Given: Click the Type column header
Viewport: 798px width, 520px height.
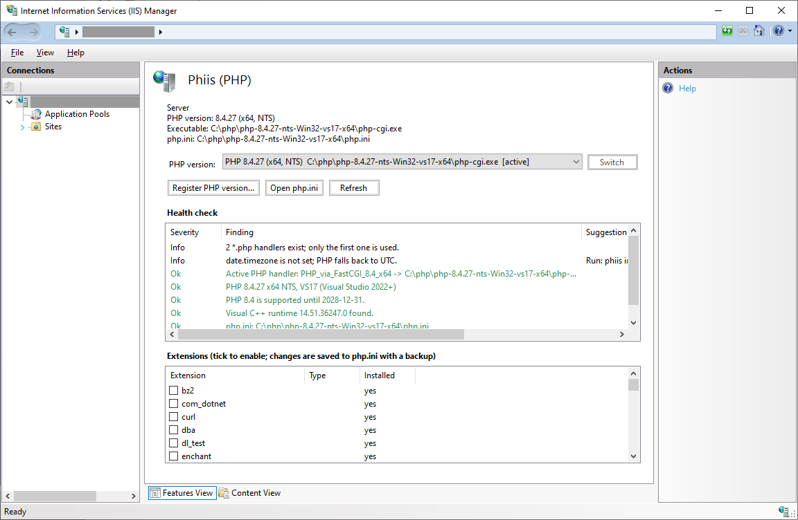Looking at the screenshot, I should (x=332, y=375).
